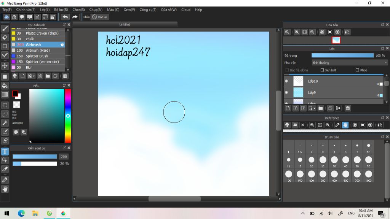The height and width of the screenshot is (219, 390).
Task: Adjust brush size slider showing 200
Action: coord(35,157)
